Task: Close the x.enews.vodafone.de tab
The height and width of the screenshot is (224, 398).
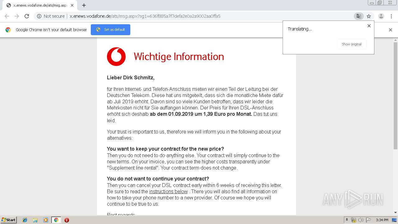Action: pyautogui.click(x=72, y=5)
